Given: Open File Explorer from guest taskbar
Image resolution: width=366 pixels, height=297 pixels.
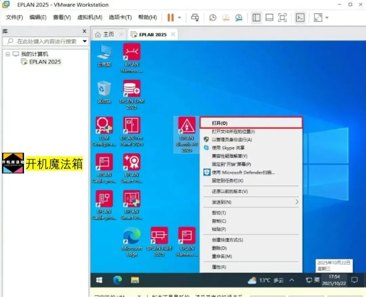Looking at the screenshot, I should [135, 280].
